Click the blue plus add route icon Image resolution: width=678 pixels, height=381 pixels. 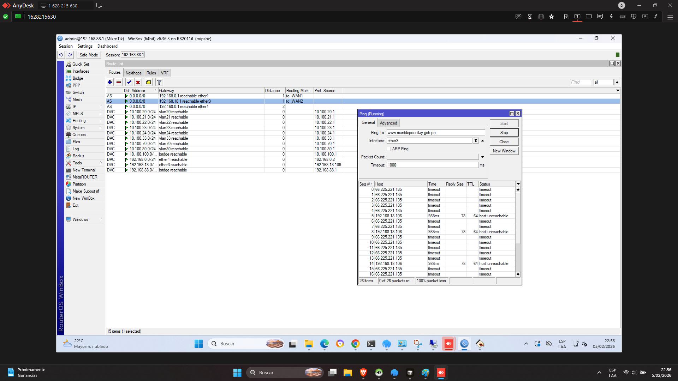point(110,82)
